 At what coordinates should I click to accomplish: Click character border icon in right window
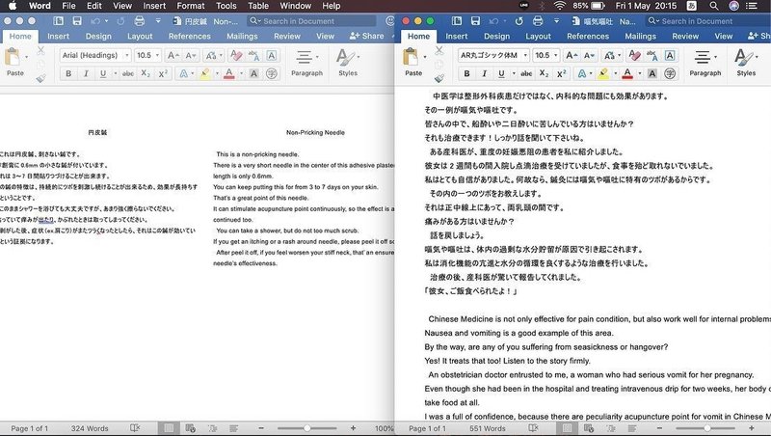(670, 56)
